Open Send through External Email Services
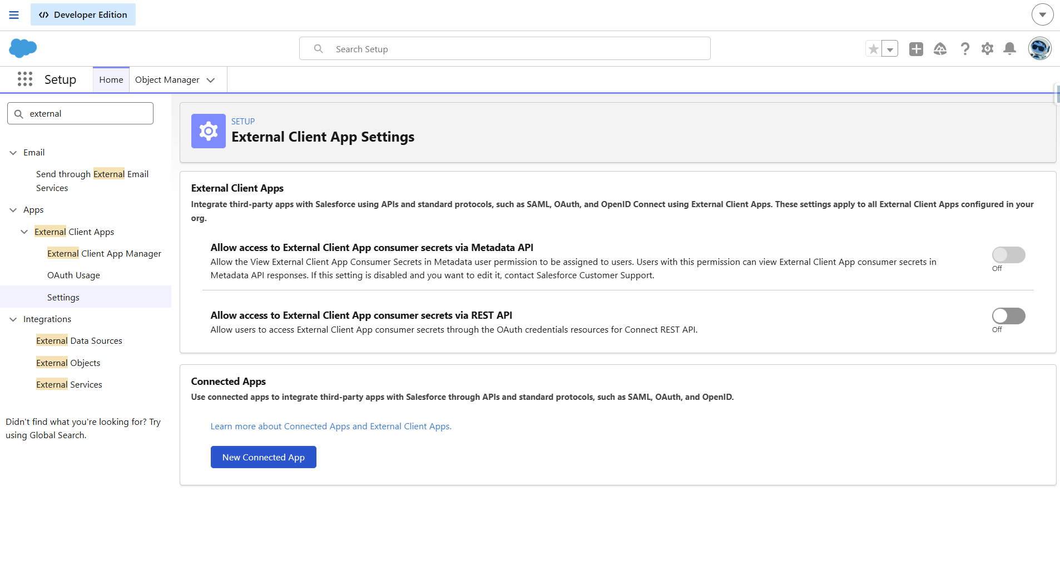The width and height of the screenshot is (1060, 567). (92, 181)
